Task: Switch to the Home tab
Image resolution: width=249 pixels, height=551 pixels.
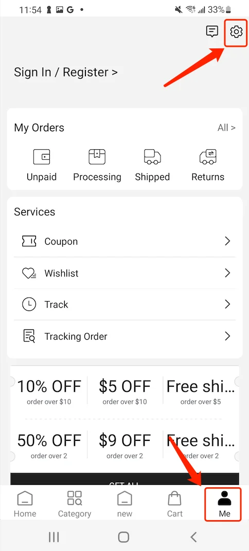Action: [25, 504]
